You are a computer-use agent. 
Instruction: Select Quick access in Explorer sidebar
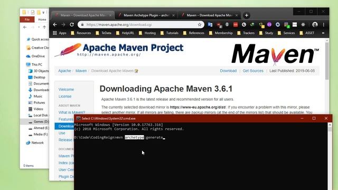tap(38, 39)
